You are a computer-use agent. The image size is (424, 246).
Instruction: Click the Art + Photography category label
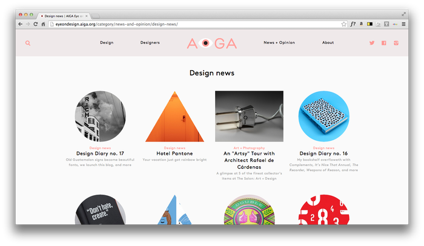250,148
